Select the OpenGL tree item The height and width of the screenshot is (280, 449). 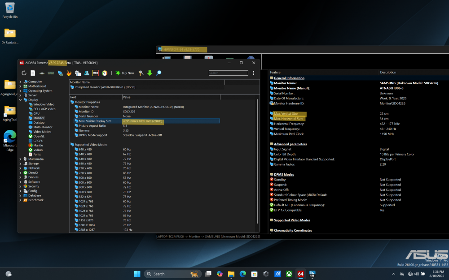39,136
